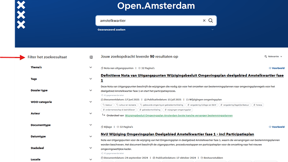Click the eye icon by first result's 32 Pagina's

(x=139, y=68)
